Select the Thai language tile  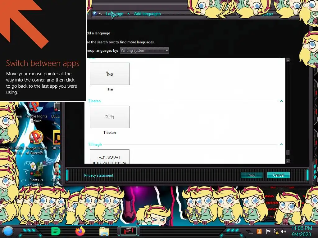(x=110, y=74)
